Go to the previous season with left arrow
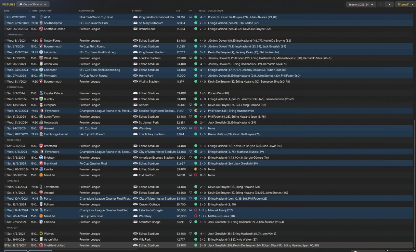Image resolution: width=416 pixels, height=252 pixels. [381, 4]
